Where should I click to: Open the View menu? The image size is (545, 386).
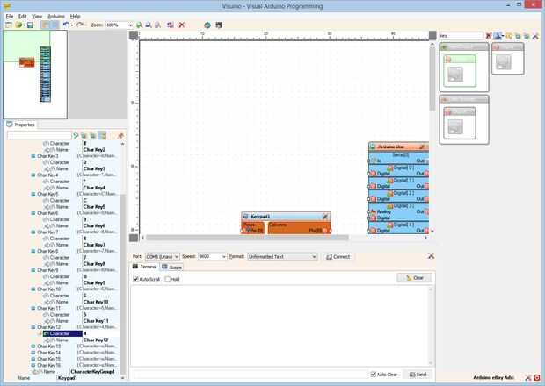click(37, 17)
